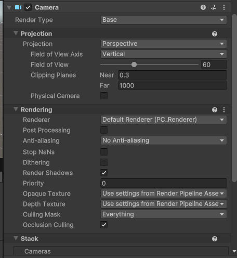
Task: Click the Priority value field
Action: pyautogui.click(x=164, y=183)
